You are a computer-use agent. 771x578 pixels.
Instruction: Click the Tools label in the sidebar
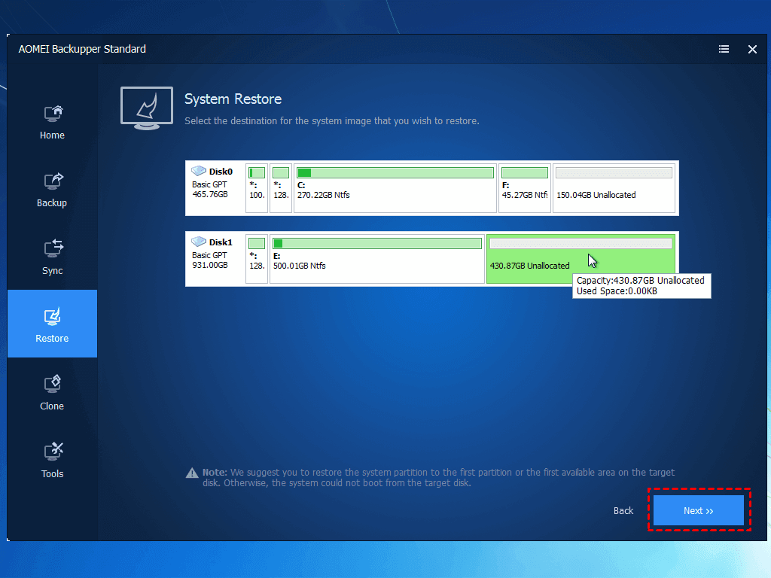coord(52,474)
